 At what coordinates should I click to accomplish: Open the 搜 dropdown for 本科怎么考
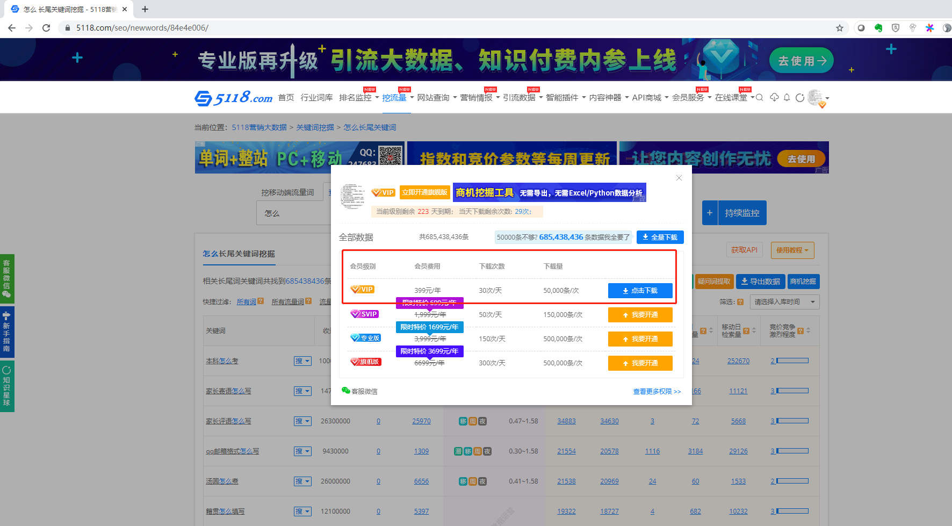click(x=302, y=361)
